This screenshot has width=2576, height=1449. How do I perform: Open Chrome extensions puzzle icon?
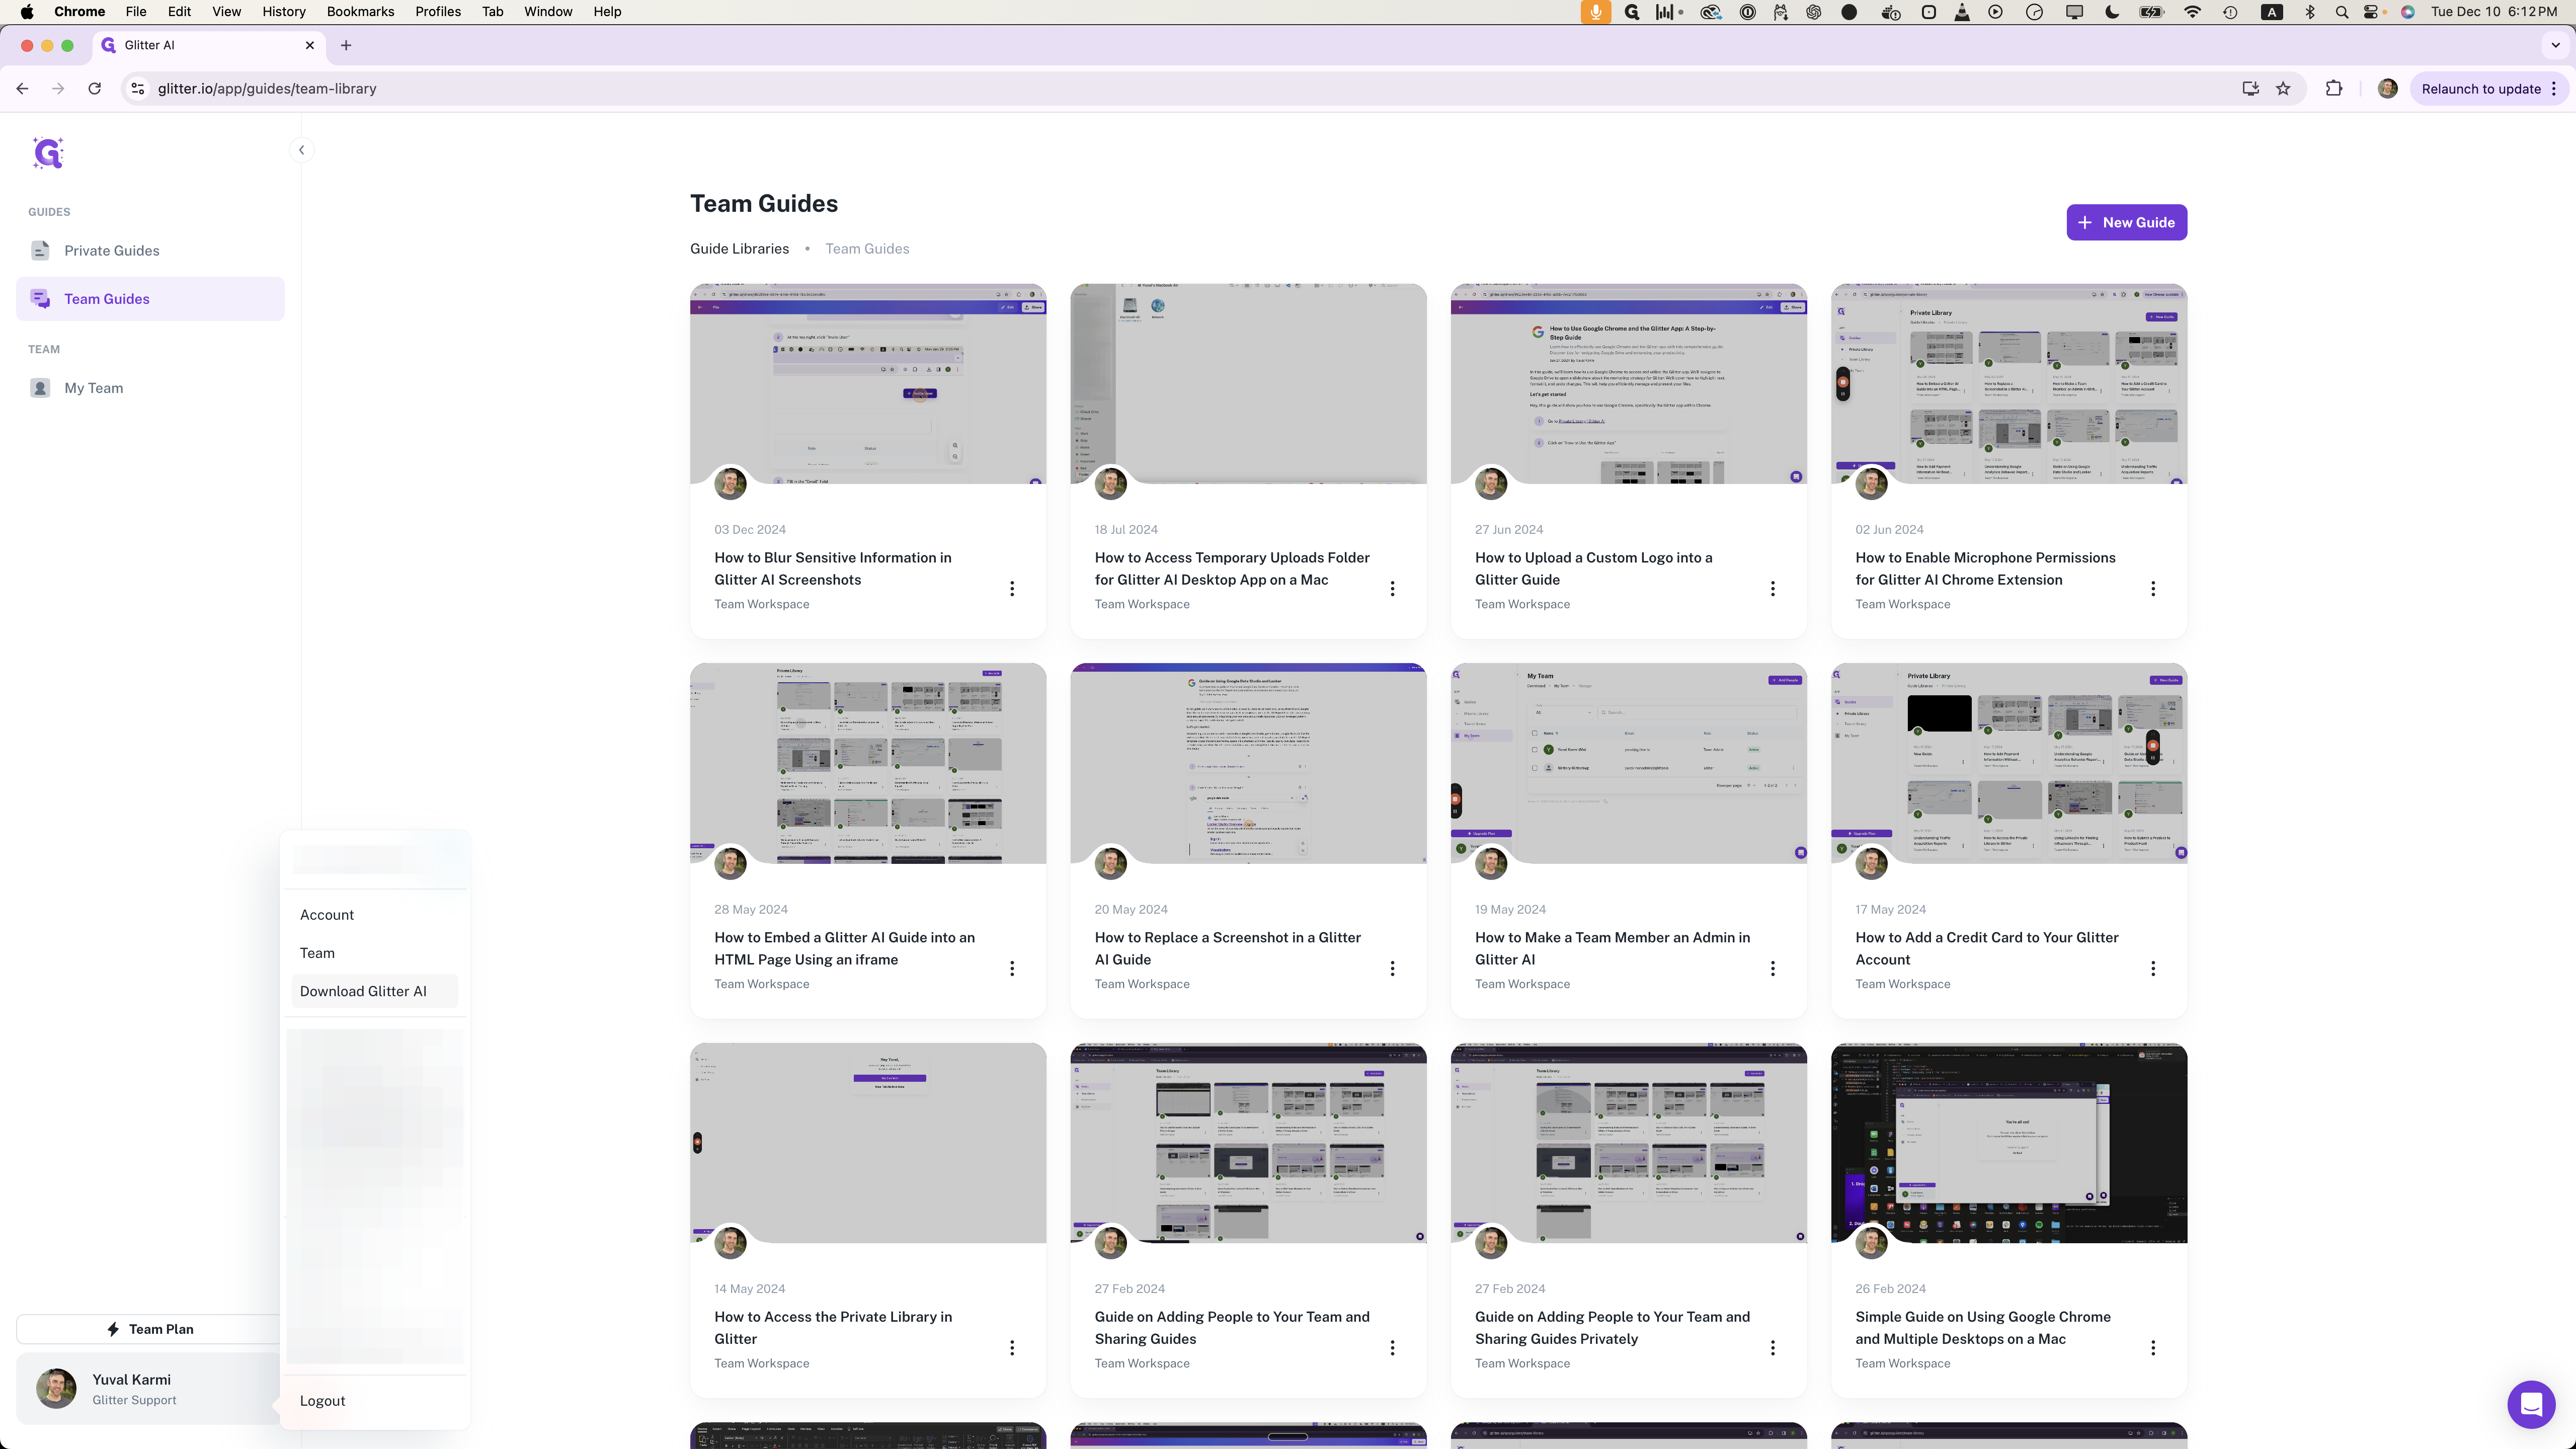tap(2334, 89)
